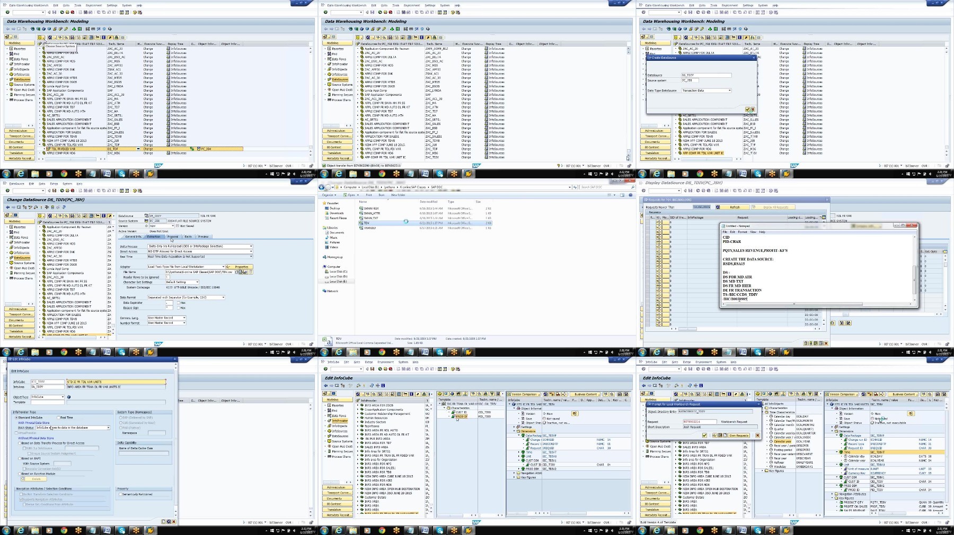
Task: Click blue help icon in SAP DOC Explorer window
Action: pos(631,195)
